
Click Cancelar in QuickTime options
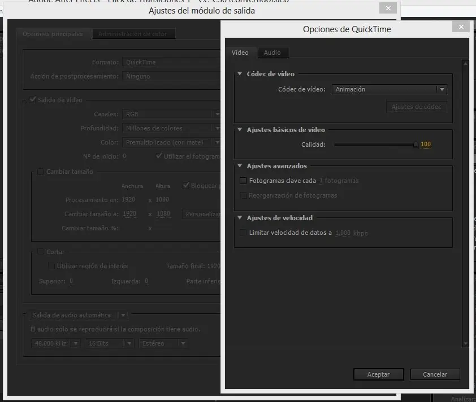(x=435, y=374)
